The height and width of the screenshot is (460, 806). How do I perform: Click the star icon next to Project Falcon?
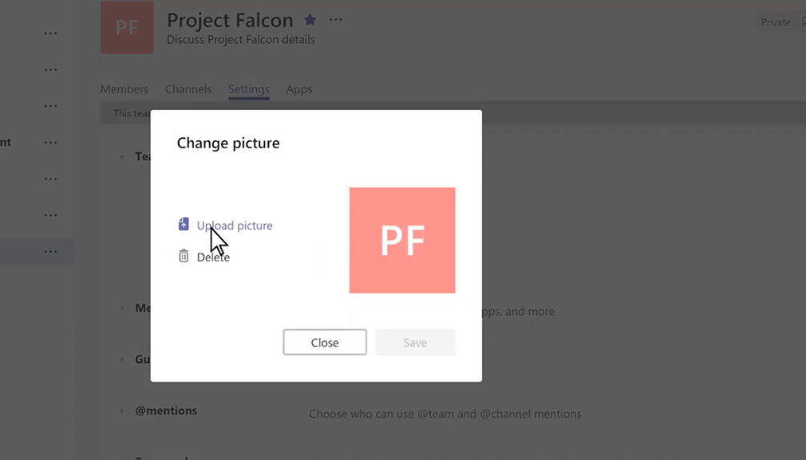coord(310,20)
